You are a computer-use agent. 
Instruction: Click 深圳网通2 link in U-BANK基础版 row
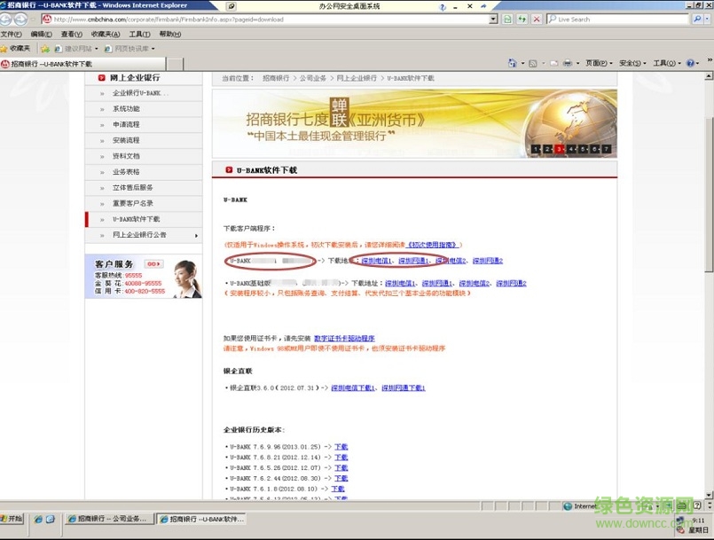[511, 283]
